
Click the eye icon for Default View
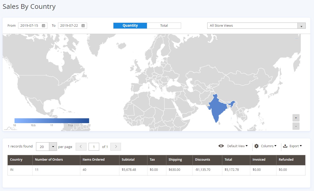221,146
